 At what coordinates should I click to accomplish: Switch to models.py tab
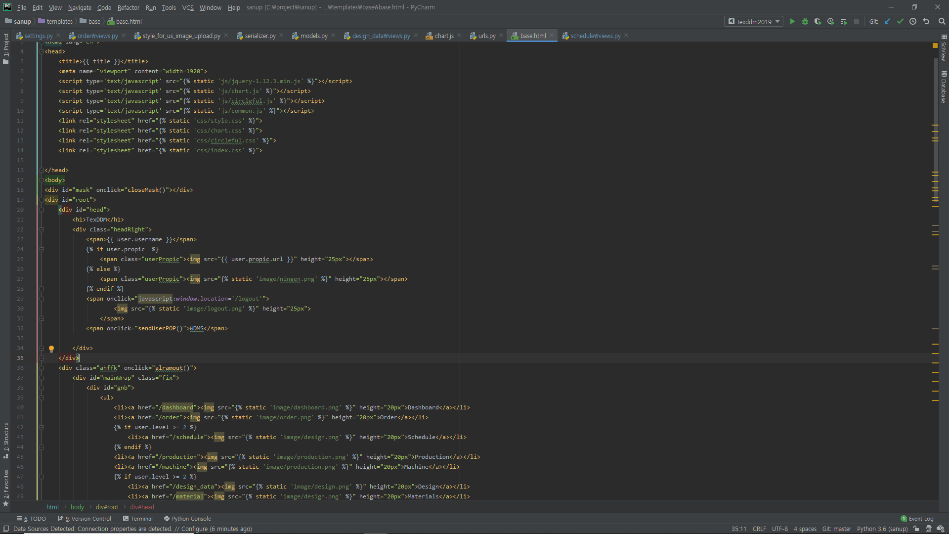tap(313, 36)
